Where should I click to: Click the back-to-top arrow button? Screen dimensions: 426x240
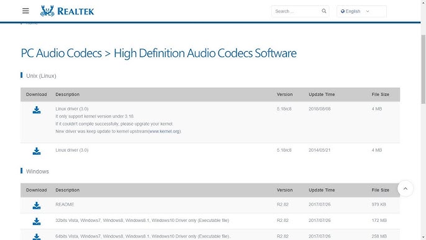point(406,188)
